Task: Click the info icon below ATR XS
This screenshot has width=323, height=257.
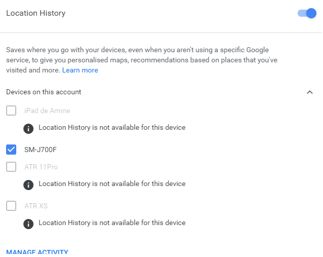Action: click(x=28, y=223)
